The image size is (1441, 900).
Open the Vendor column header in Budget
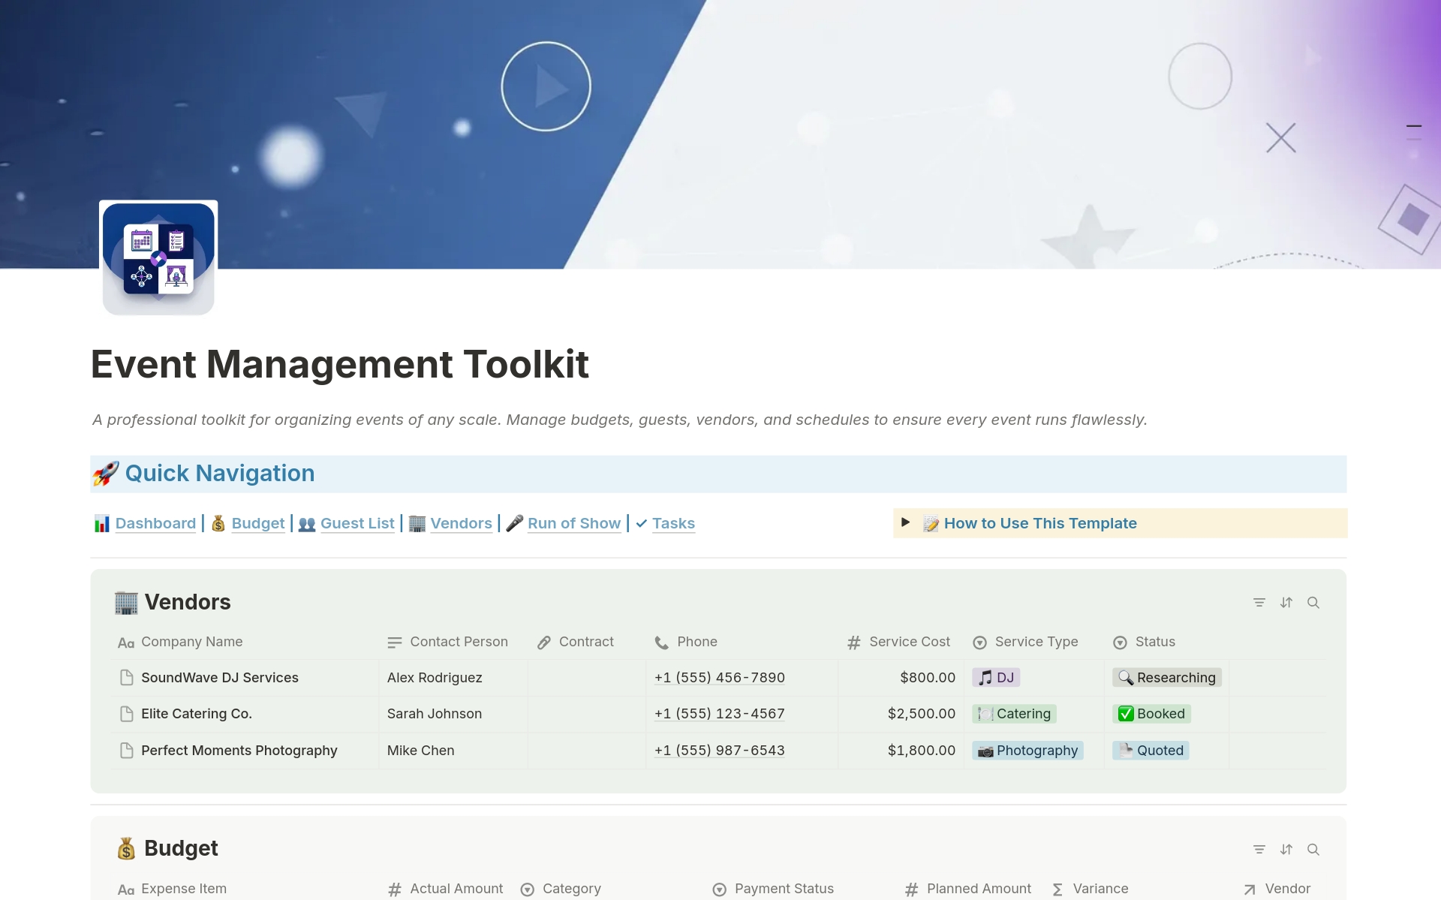point(1277,889)
